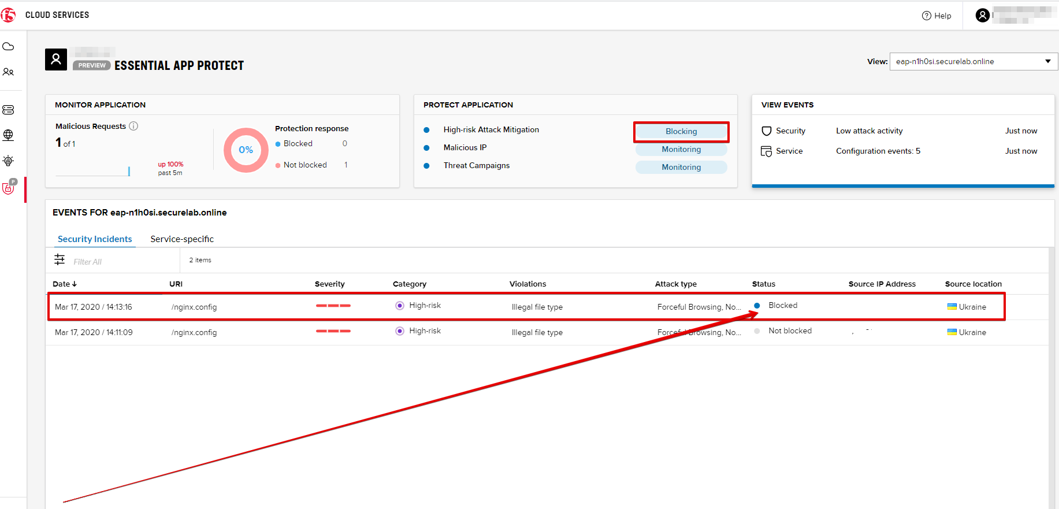Click the Help link
Viewport: 1059px width, 509px height.
937,16
